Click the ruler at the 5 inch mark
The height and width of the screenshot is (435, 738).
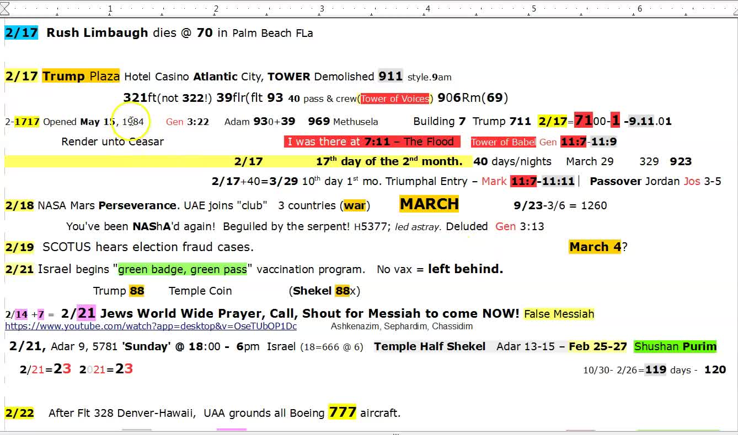533,9
